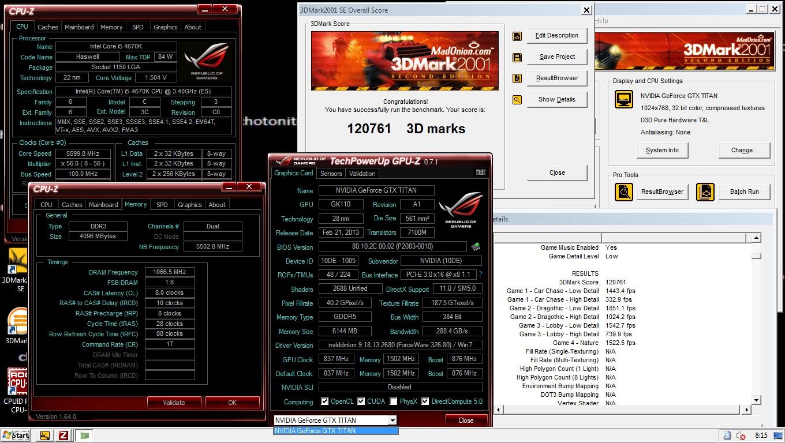The height and width of the screenshot is (443, 785).
Task: Click the Batch Run stacked pages icon
Action: pyautogui.click(x=705, y=192)
